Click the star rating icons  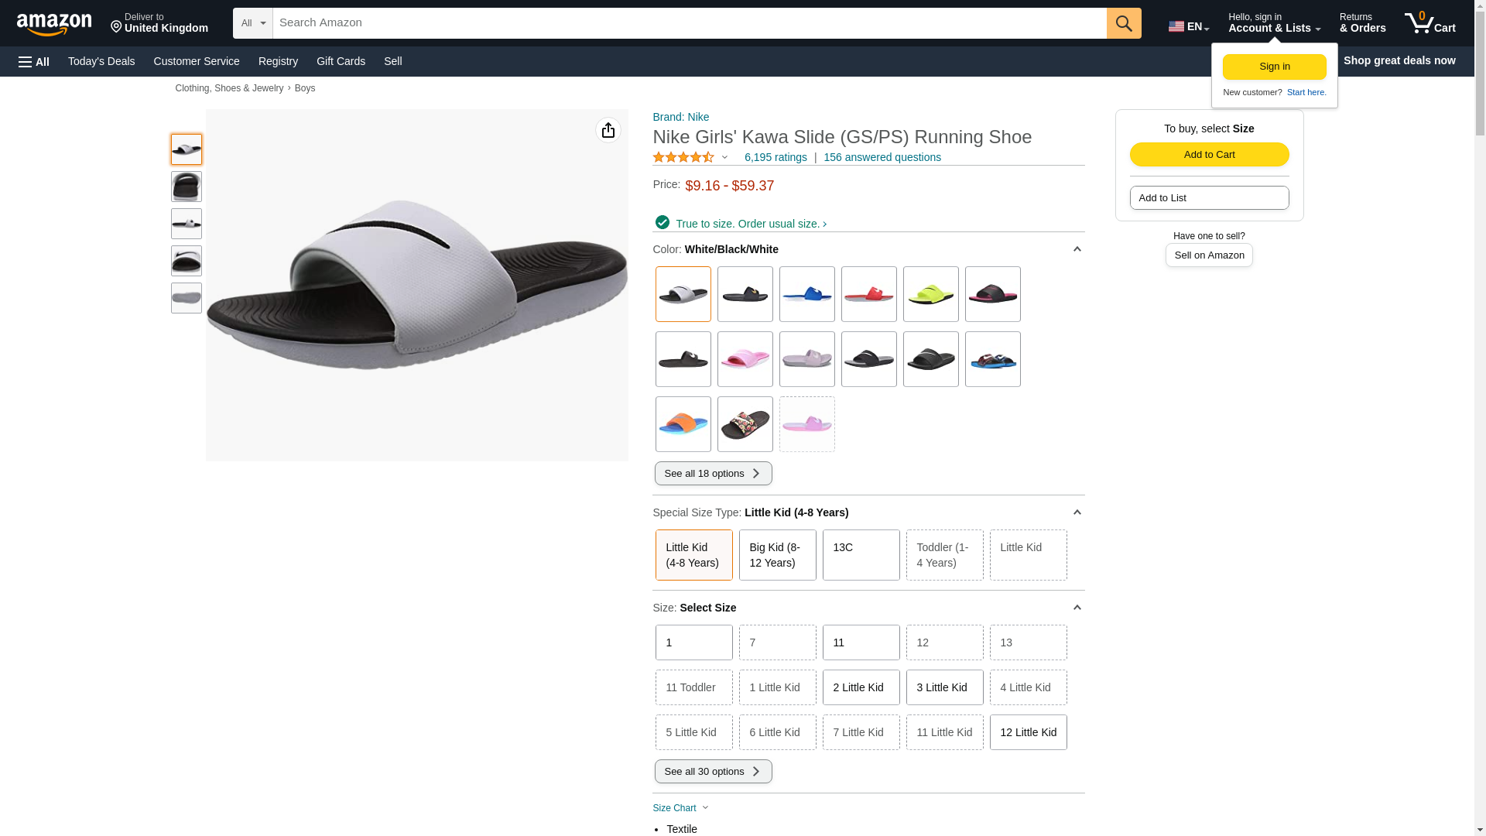point(683,157)
